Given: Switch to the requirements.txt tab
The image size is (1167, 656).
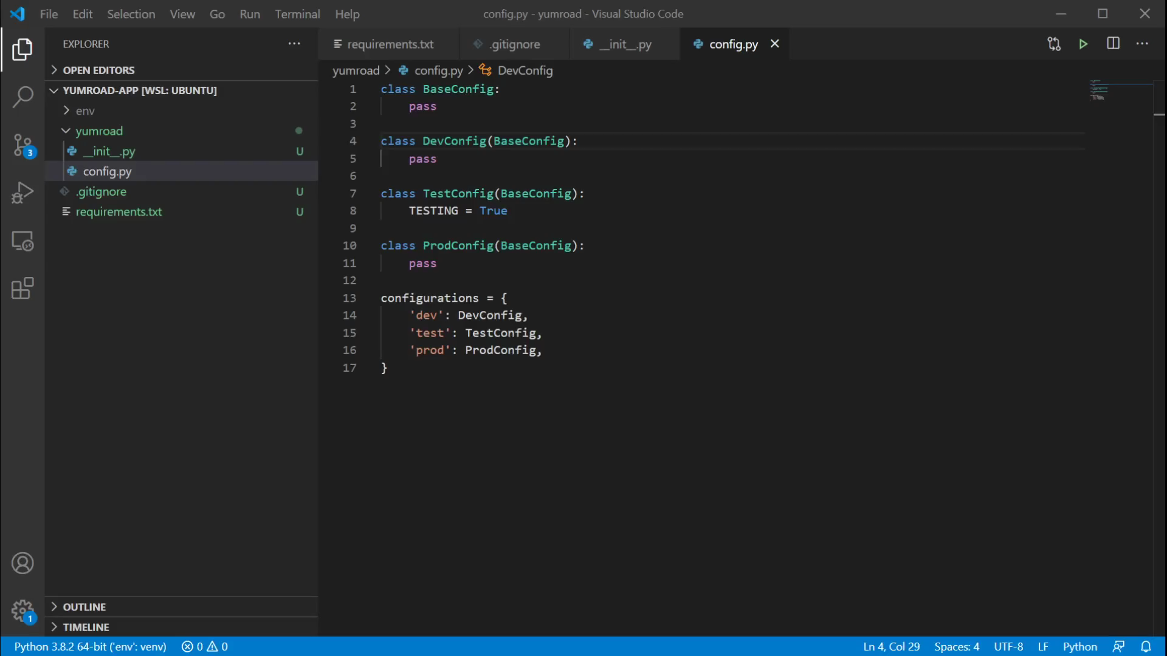Looking at the screenshot, I should [389, 44].
